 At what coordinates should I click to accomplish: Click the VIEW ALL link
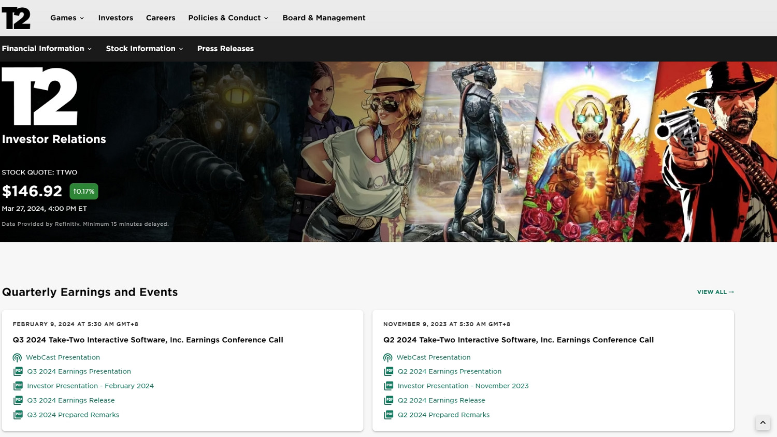pyautogui.click(x=715, y=292)
